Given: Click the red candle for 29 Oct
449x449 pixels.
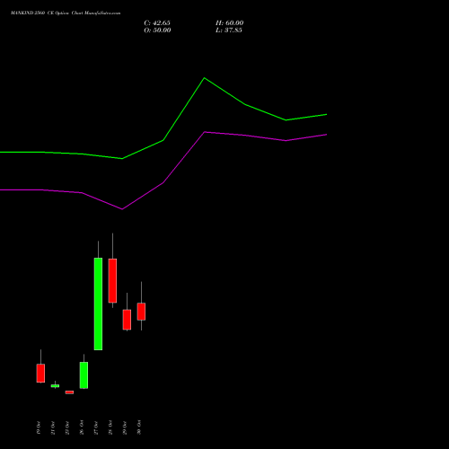Looking at the screenshot, I should [127, 320].
